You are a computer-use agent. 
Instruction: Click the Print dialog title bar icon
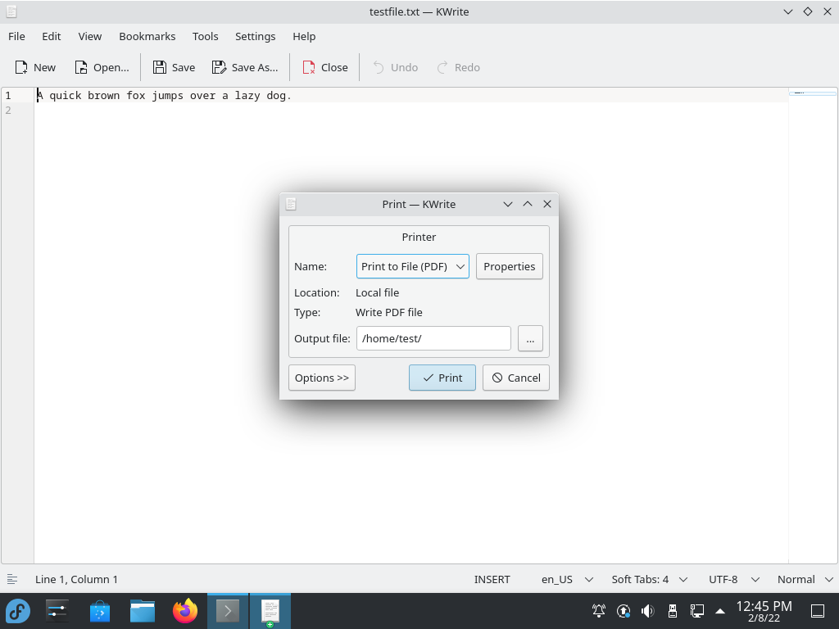pyautogui.click(x=291, y=204)
